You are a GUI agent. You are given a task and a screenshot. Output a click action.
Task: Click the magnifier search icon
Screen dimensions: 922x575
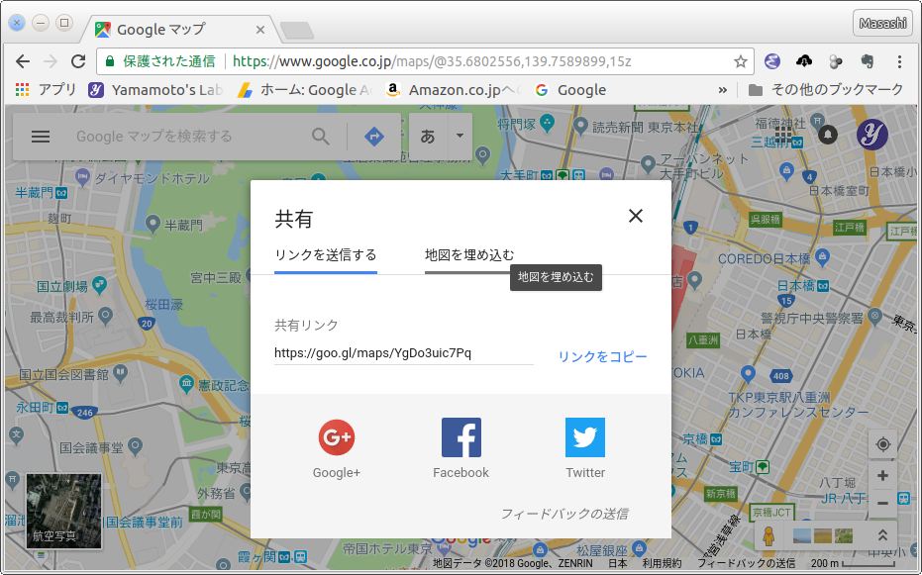click(321, 137)
